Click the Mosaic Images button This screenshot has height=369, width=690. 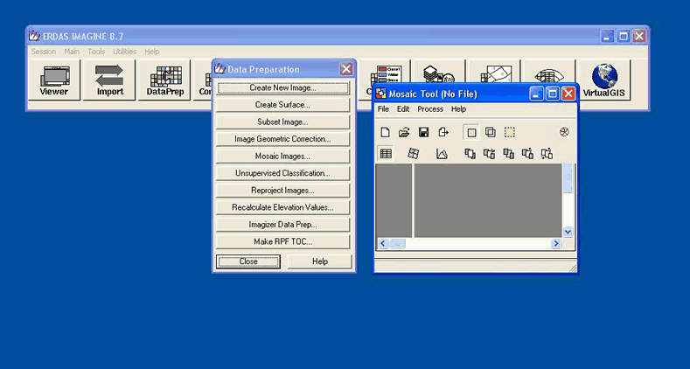[283, 157]
